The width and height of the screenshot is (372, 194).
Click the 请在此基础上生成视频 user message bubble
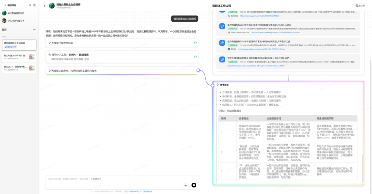pyautogui.click(x=185, y=19)
